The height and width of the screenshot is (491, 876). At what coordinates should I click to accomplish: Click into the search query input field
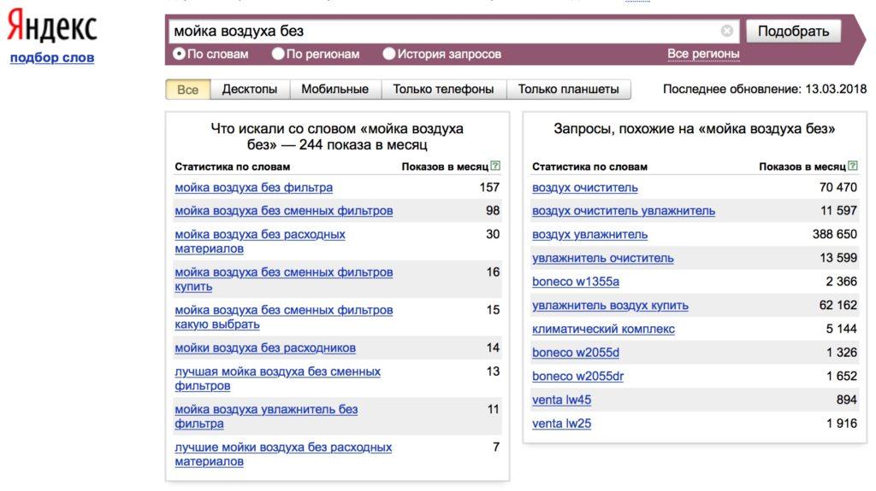tap(445, 32)
